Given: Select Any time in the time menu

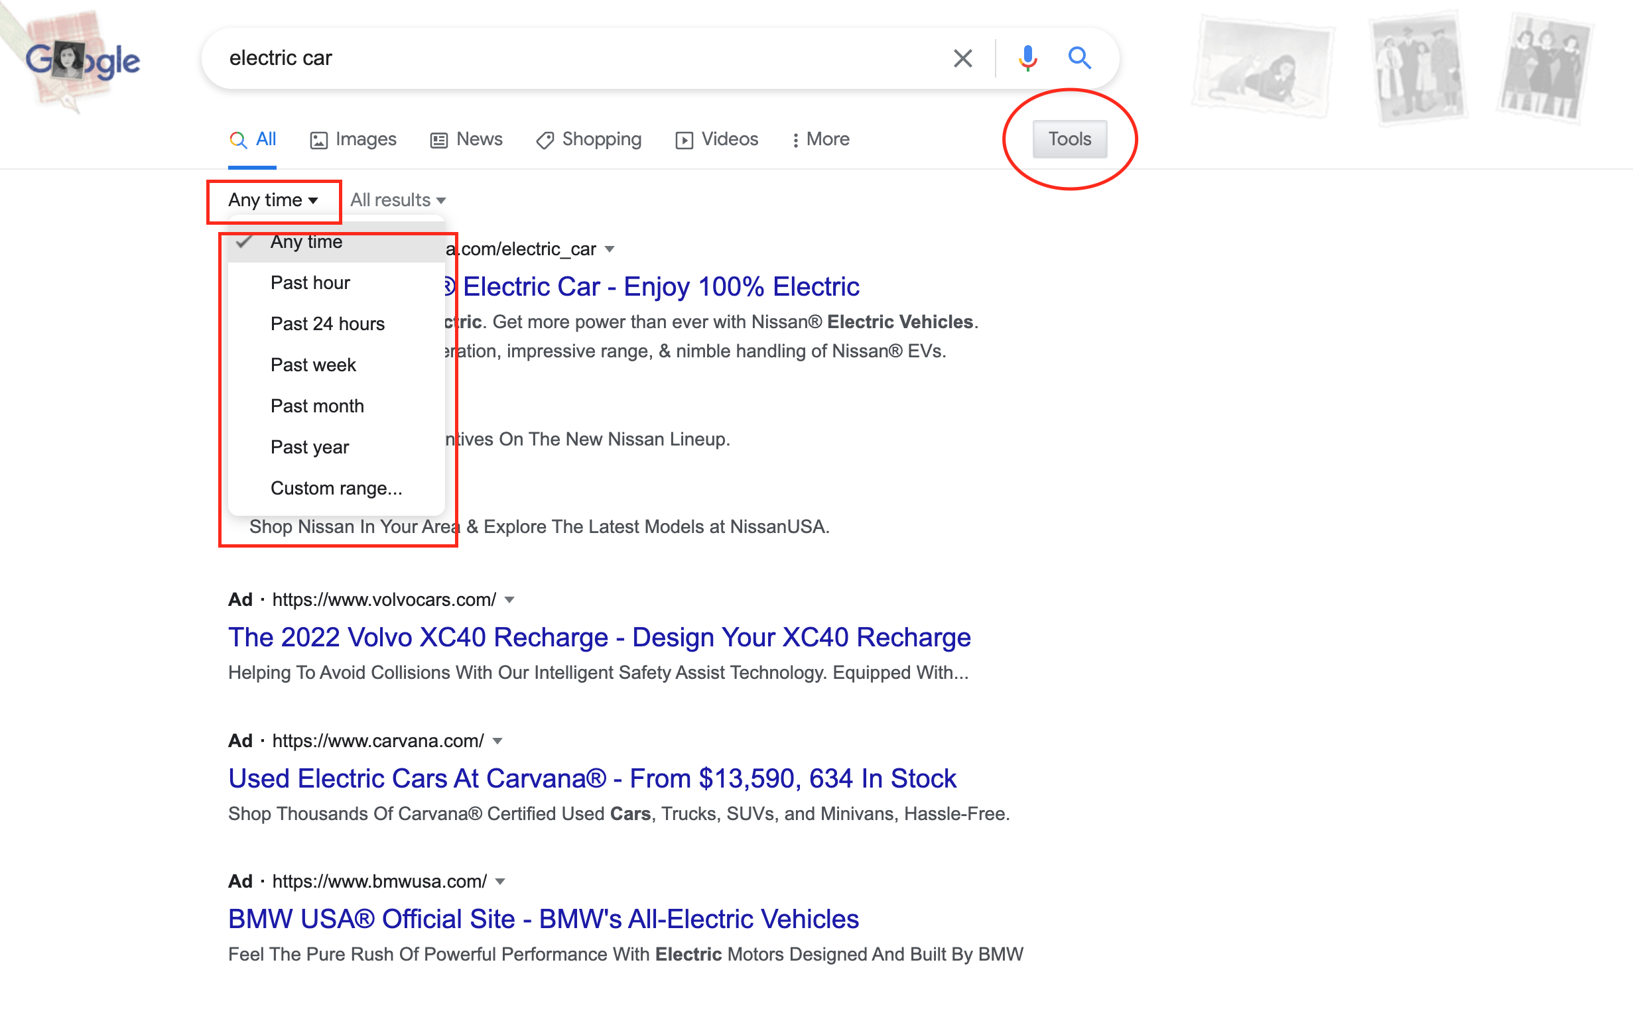Looking at the screenshot, I should [336, 242].
